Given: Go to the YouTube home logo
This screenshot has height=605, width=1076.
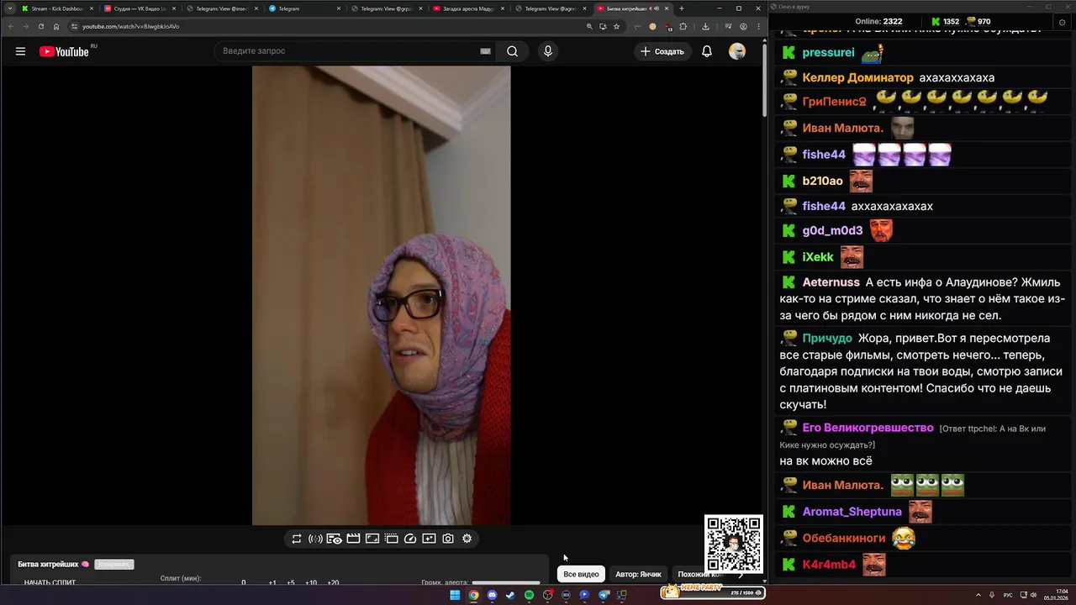Looking at the screenshot, I should click(64, 51).
